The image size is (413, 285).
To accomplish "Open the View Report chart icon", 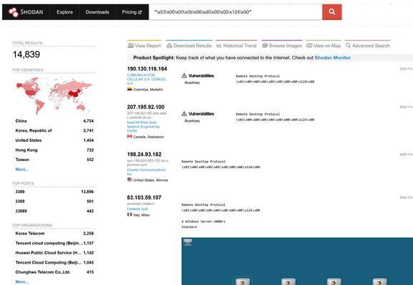I will [131, 46].
